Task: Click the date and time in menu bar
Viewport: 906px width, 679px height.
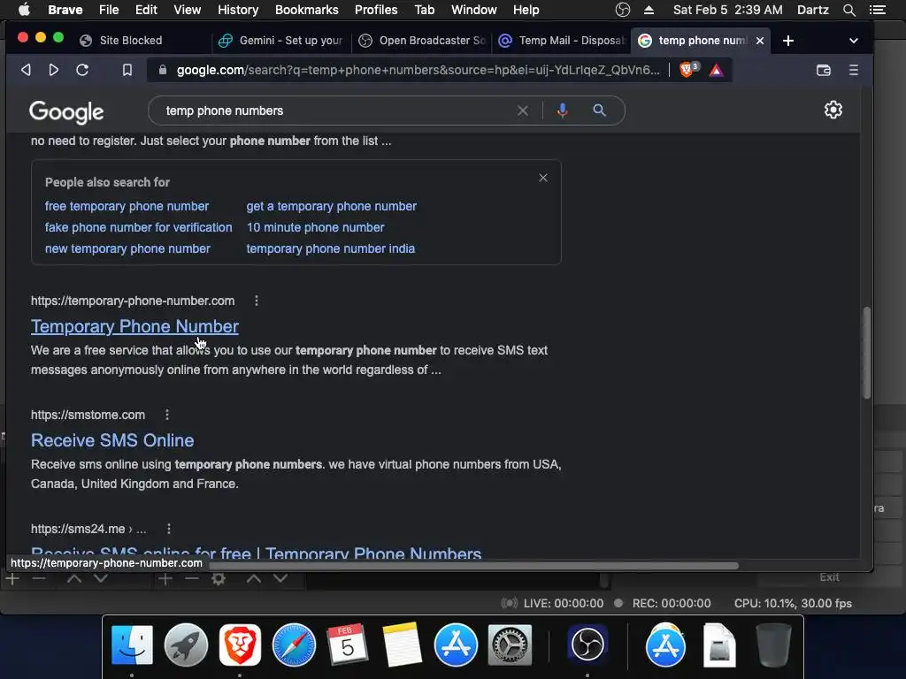Action: (727, 10)
